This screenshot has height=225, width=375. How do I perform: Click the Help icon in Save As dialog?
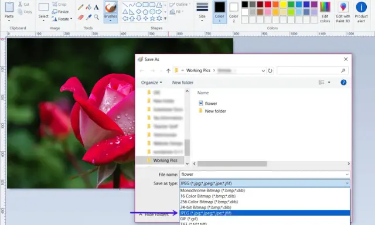click(x=343, y=83)
